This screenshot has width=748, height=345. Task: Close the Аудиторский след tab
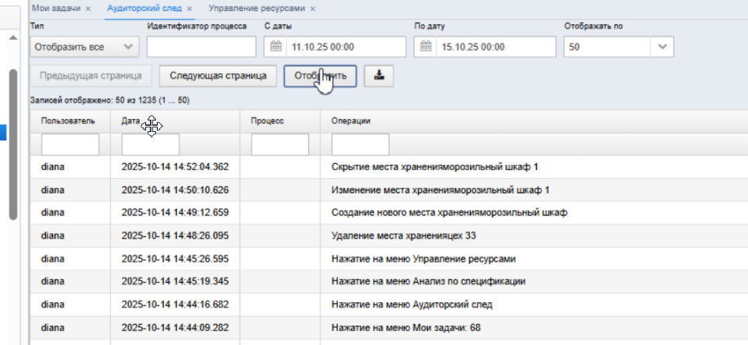click(190, 9)
